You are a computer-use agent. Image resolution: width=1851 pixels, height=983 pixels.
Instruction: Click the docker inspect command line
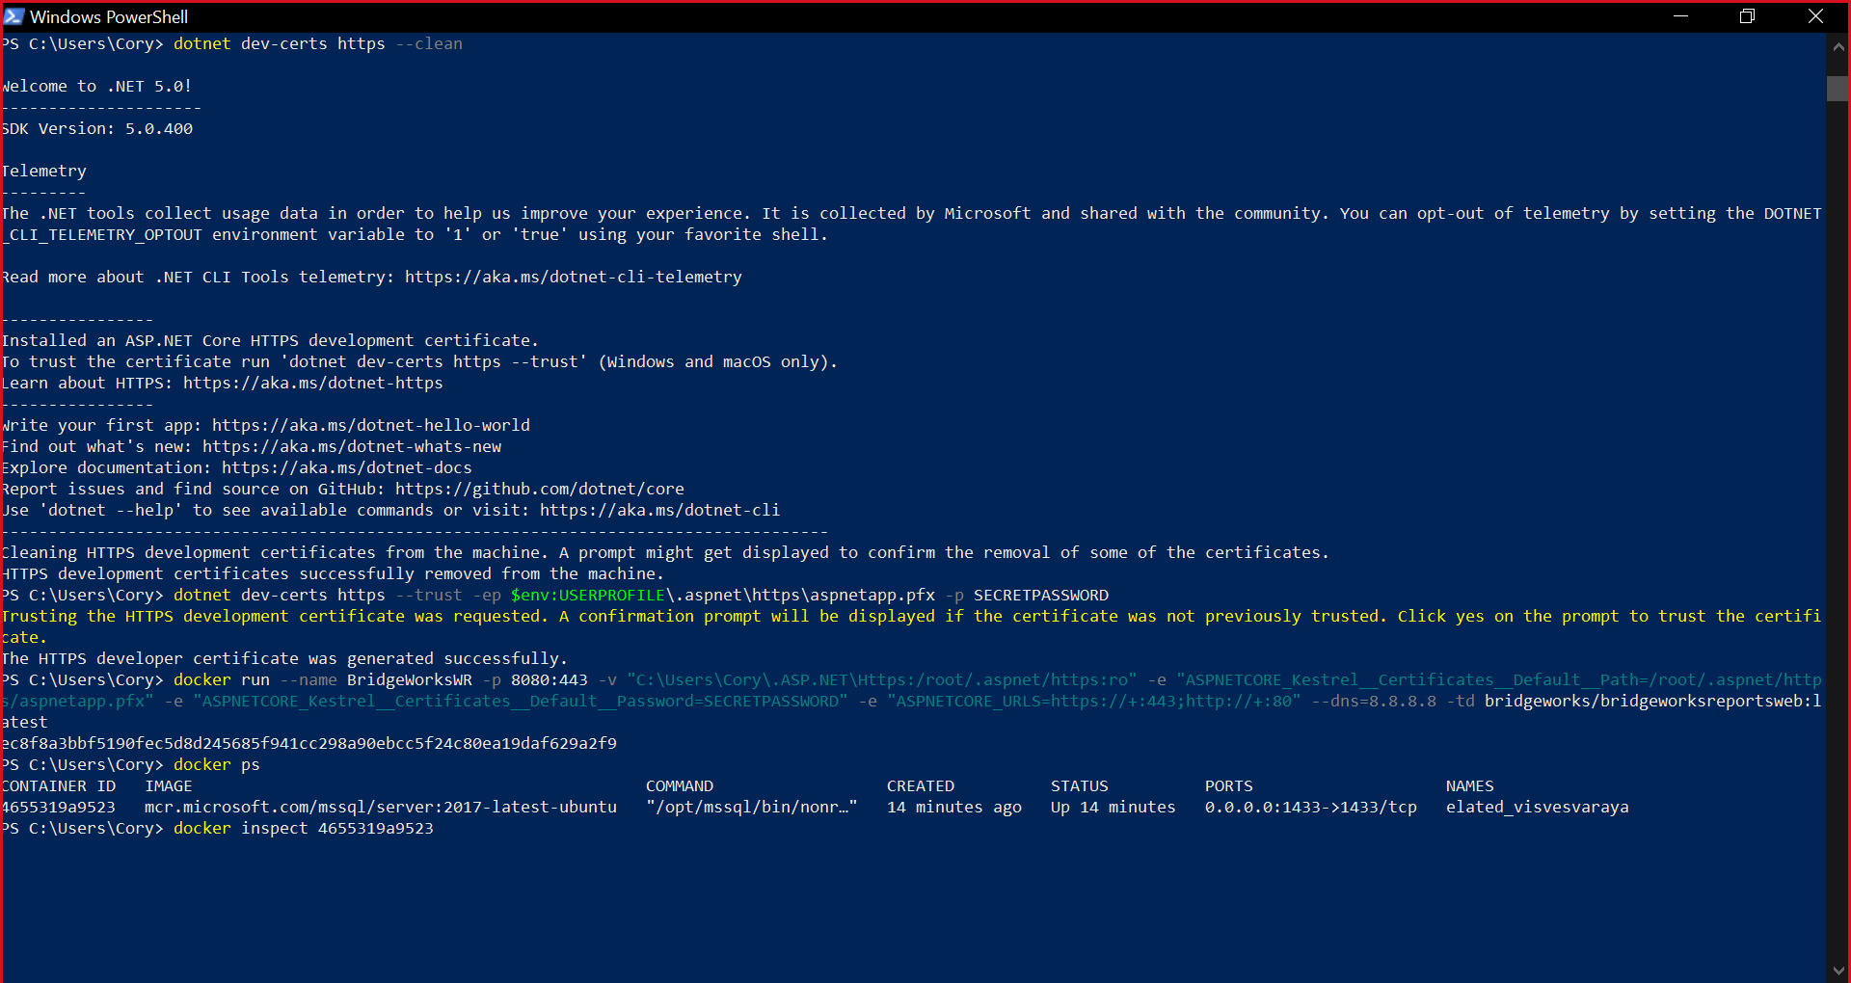(303, 829)
